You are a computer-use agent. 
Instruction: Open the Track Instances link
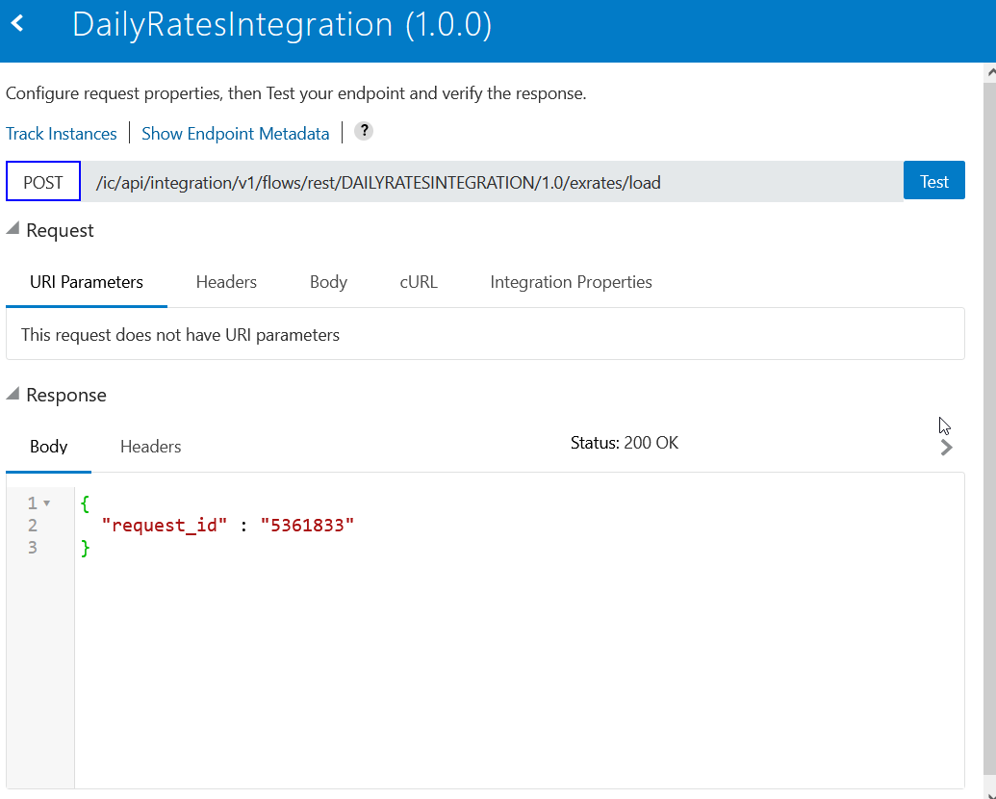(x=61, y=133)
